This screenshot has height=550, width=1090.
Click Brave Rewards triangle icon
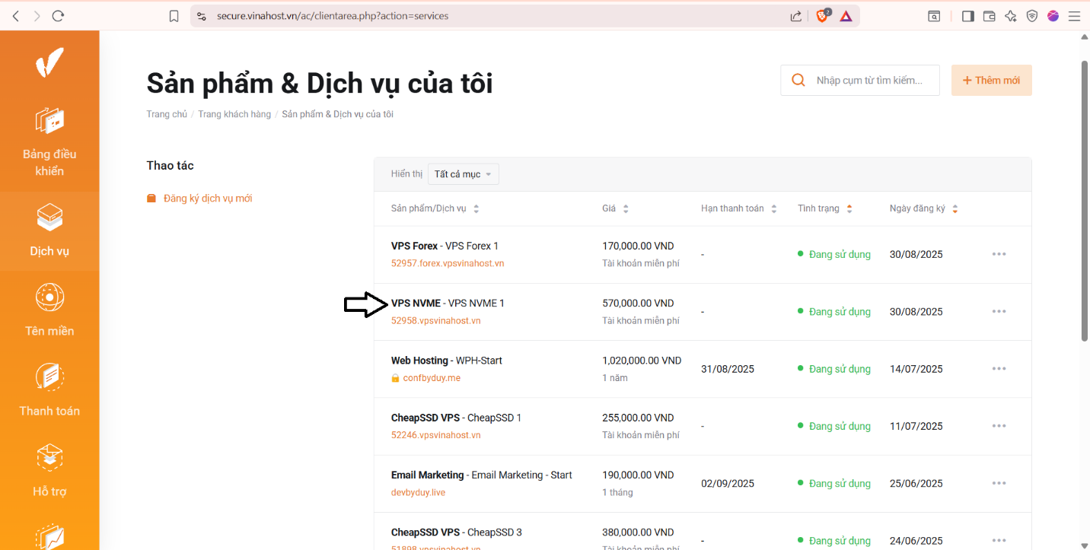[x=846, y=16]
